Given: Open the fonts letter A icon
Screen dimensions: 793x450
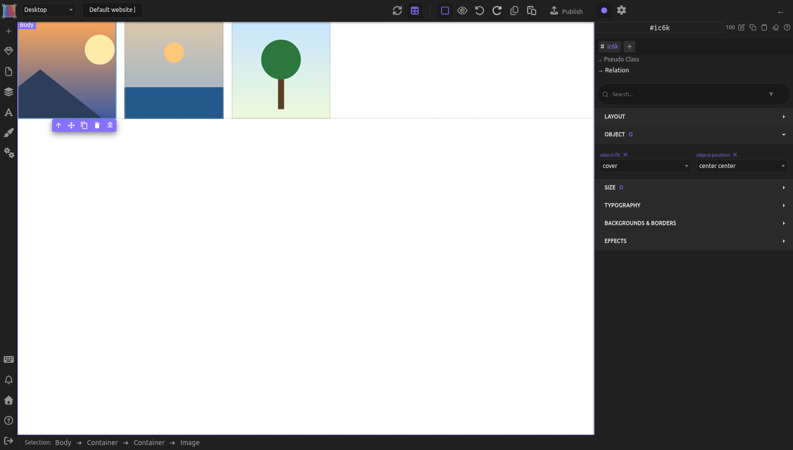Looking at the screenshot, I should tap(8, 112).
